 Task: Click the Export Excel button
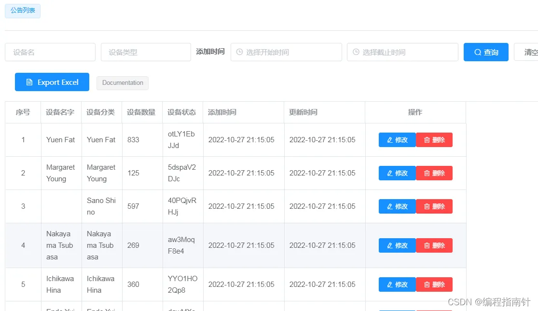tap(52, 82)
